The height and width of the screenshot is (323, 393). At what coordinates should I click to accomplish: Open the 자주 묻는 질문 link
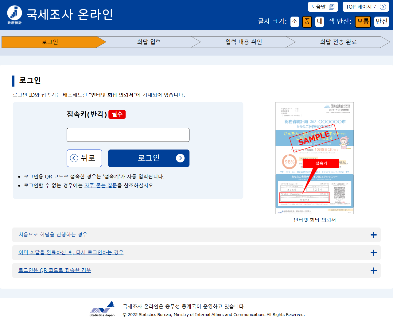[101, 185]
